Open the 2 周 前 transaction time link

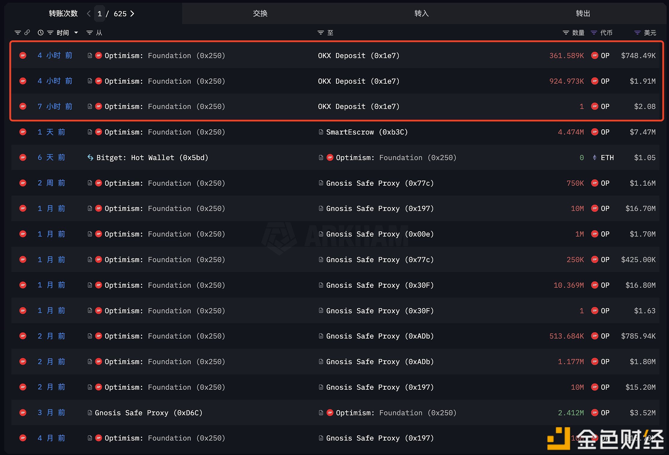(51, 183)
